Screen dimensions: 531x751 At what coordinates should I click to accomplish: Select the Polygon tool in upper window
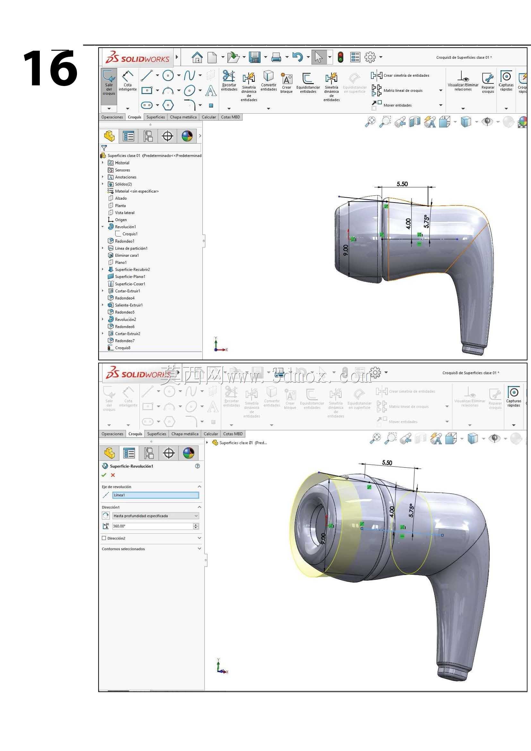[x=168, y=105]
